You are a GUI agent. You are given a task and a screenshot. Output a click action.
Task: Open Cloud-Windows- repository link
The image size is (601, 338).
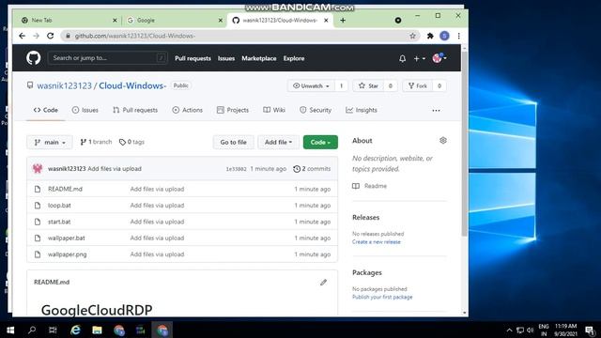pos(132,85)
